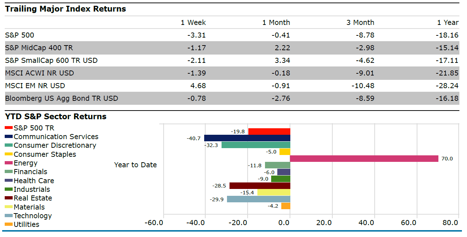Click the pink Energy legend swatch

(x=9, y=163)
